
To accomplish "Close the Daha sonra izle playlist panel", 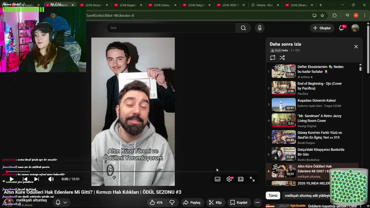I will [356, 47].
